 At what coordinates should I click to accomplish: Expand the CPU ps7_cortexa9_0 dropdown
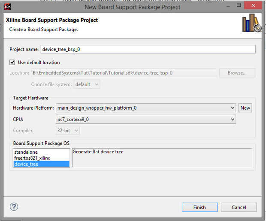tap(146, 119)
